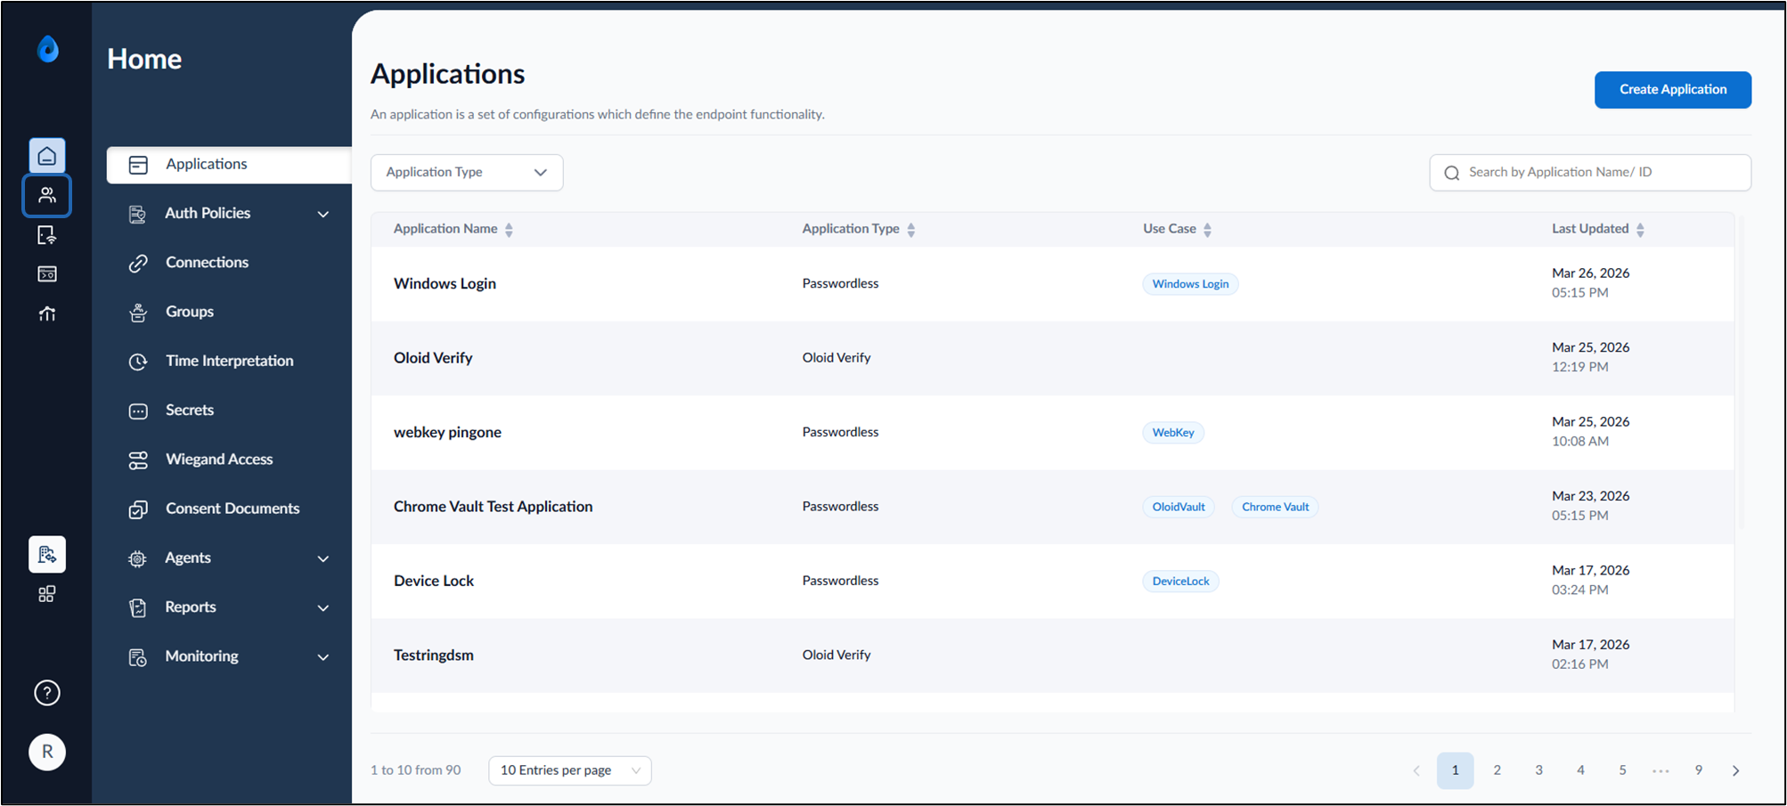The height and width of the screenshot is (806, 1787).
Task: Open Connections in the sidebar
Action: click(207, 263)
